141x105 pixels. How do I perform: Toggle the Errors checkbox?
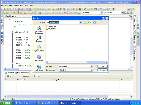[x=7, y=76]
